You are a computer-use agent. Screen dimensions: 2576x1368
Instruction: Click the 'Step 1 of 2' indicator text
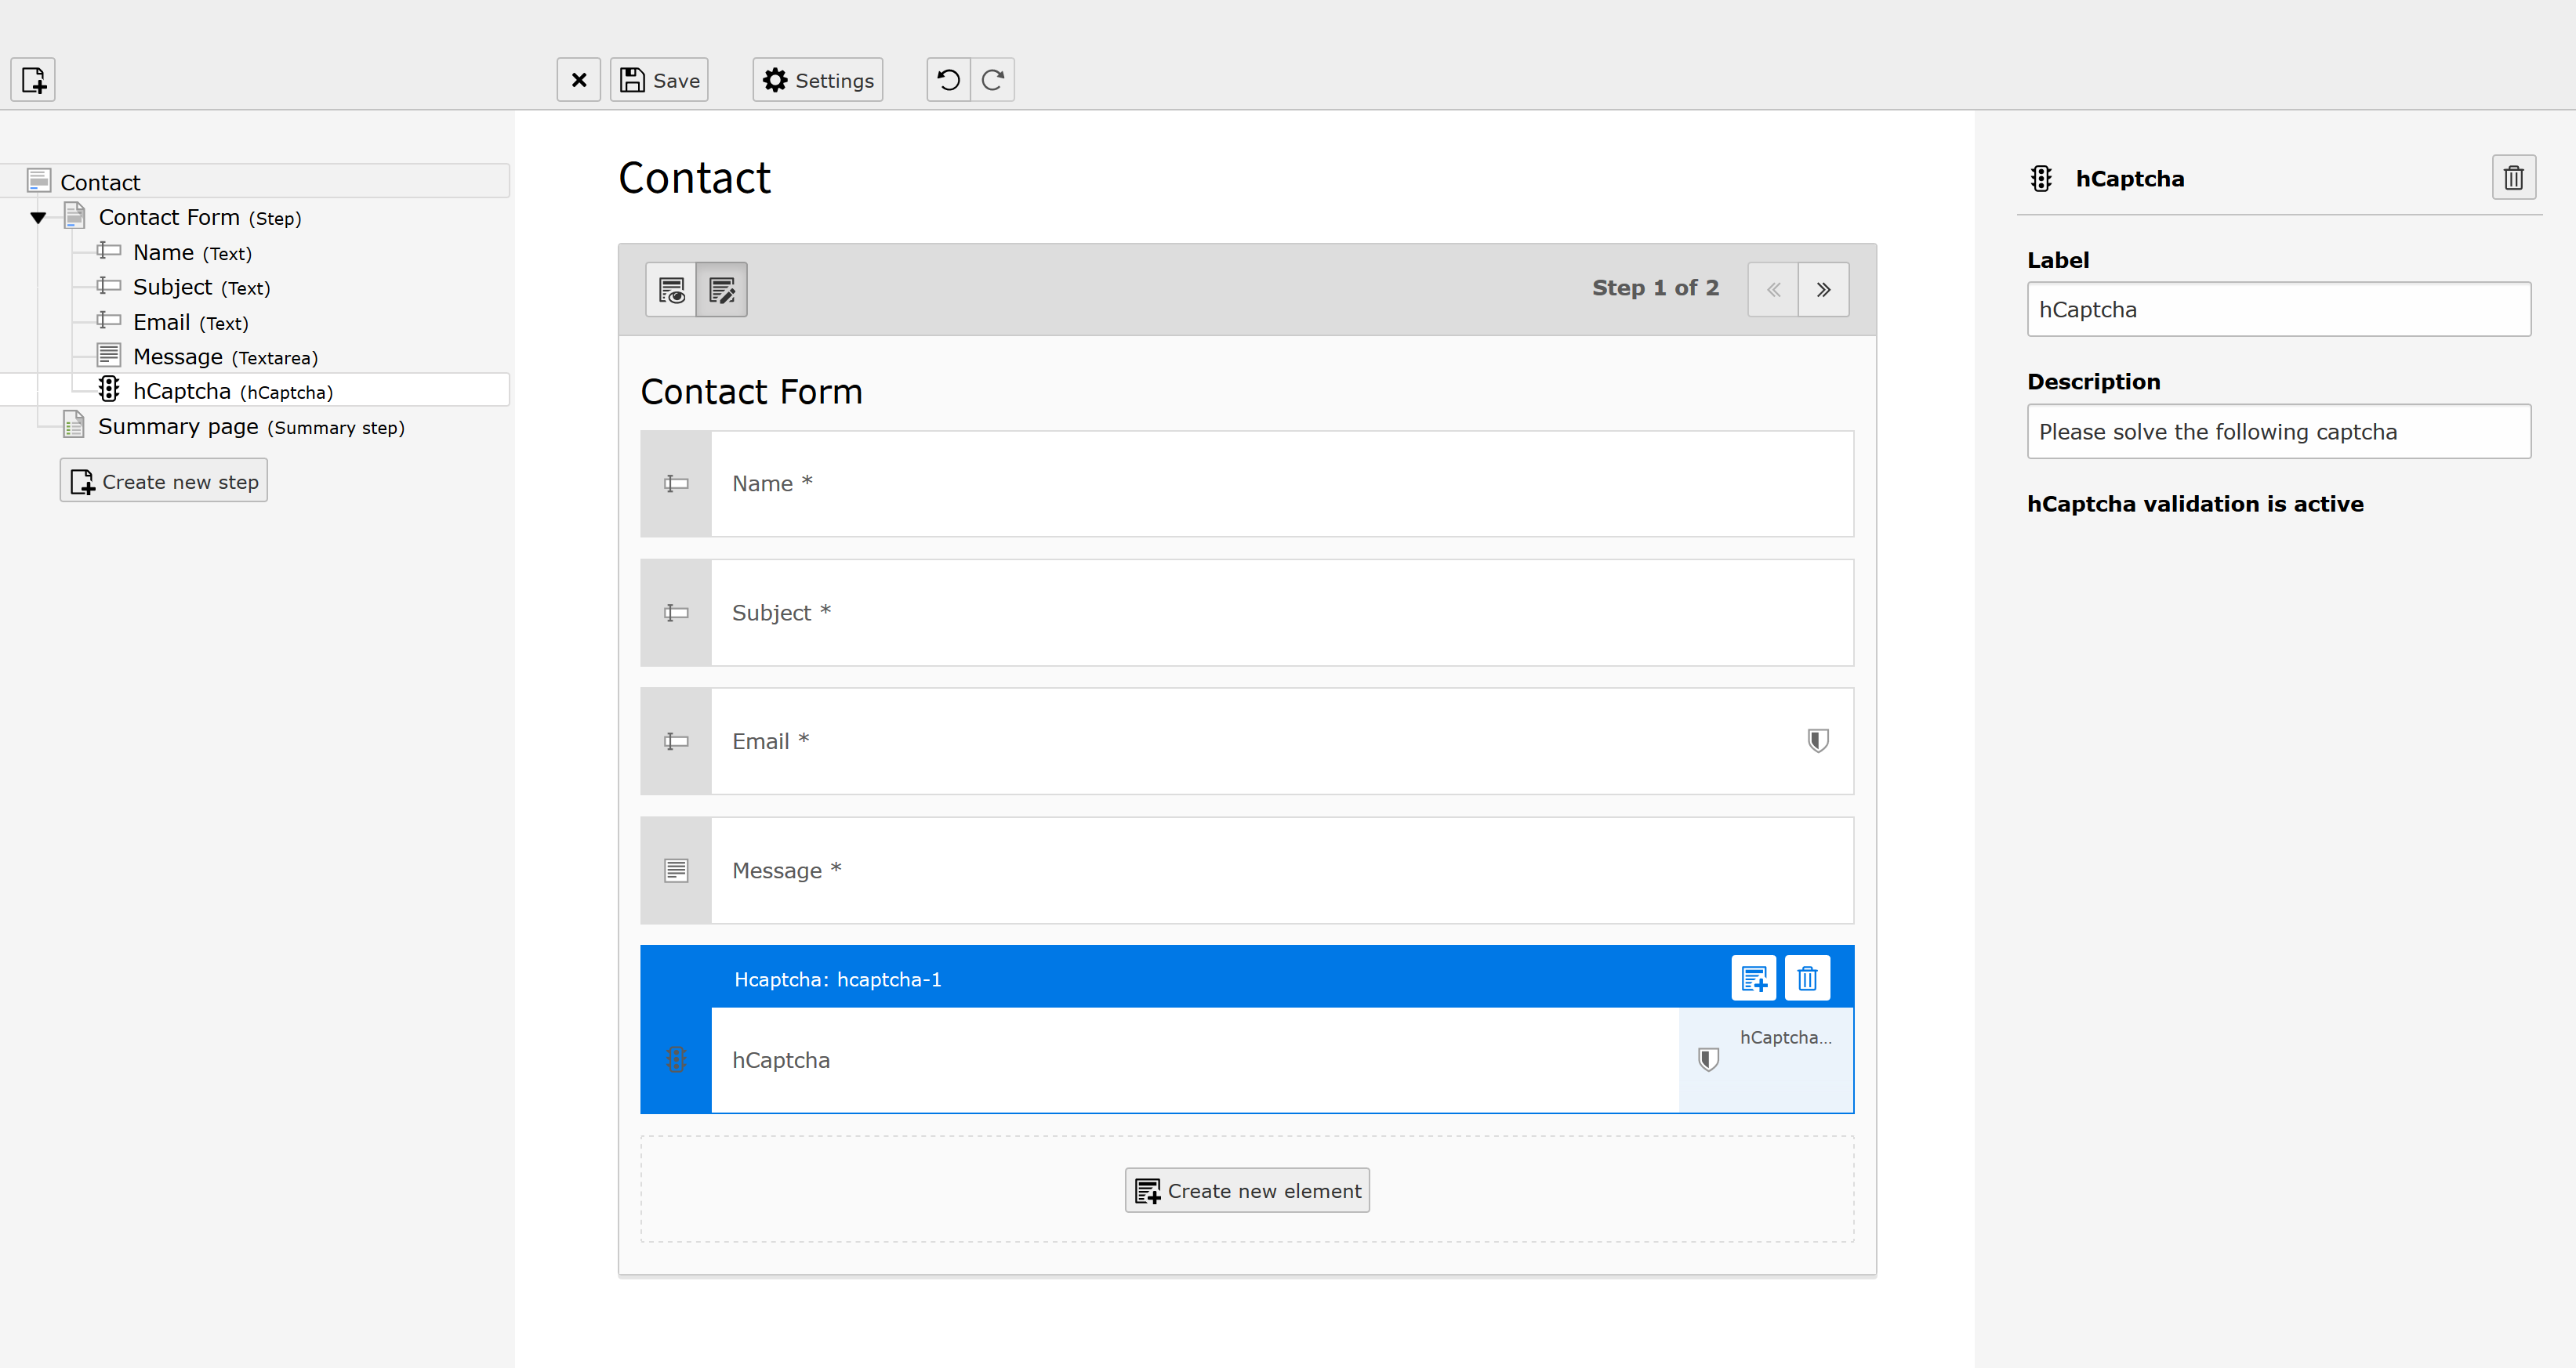point(1655,288)
